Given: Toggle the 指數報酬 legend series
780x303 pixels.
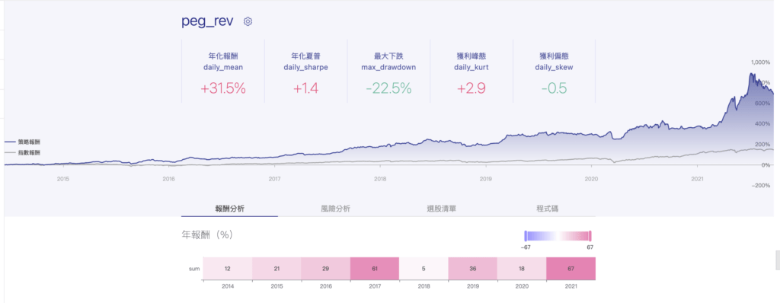Looking at the screenshot, I should (22, 153).
